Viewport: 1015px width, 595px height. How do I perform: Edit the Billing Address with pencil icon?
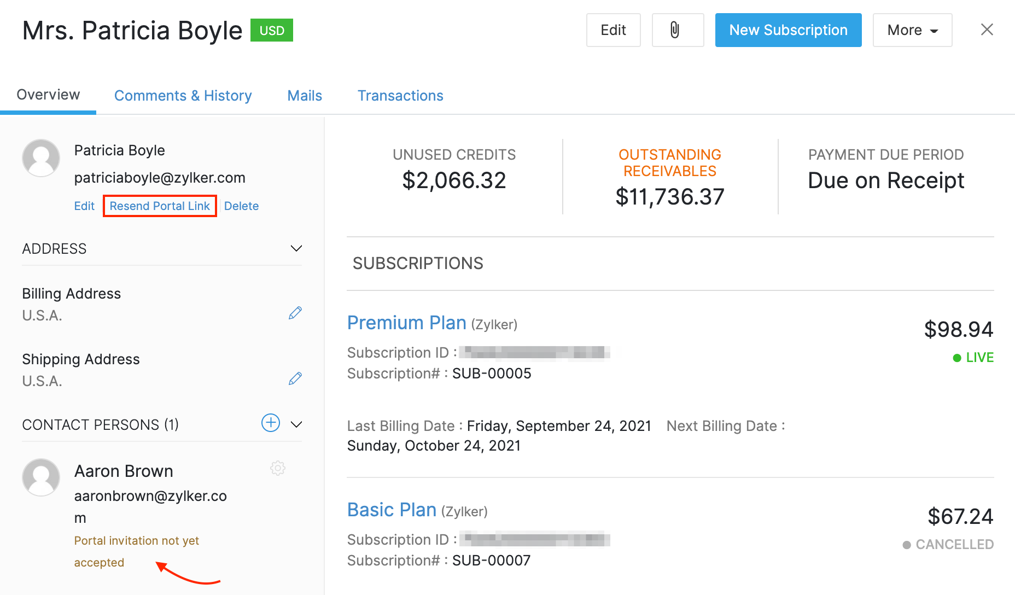click(x=295, y=313)
